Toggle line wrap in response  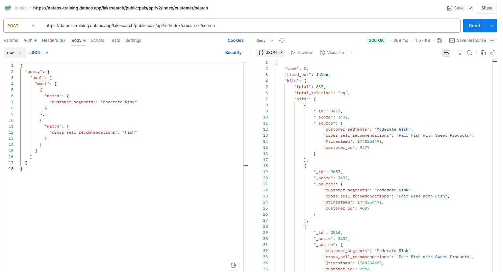coord(446,53)
